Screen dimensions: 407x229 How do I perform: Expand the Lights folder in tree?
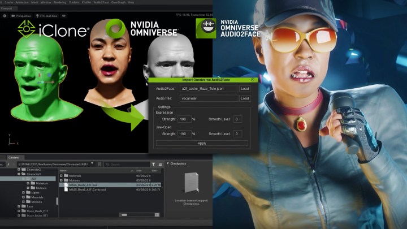click(x=23, y=192)
